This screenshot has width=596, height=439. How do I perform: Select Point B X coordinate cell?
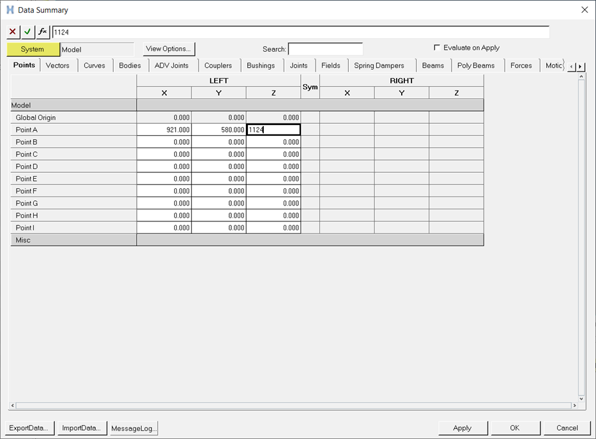point(164,142)
